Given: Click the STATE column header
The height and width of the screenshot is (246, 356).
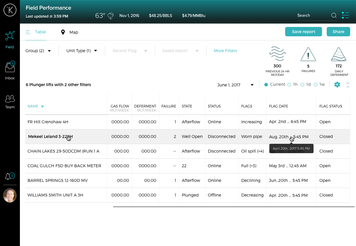Looking at the screenshot, I should click(x=187, y=106).
